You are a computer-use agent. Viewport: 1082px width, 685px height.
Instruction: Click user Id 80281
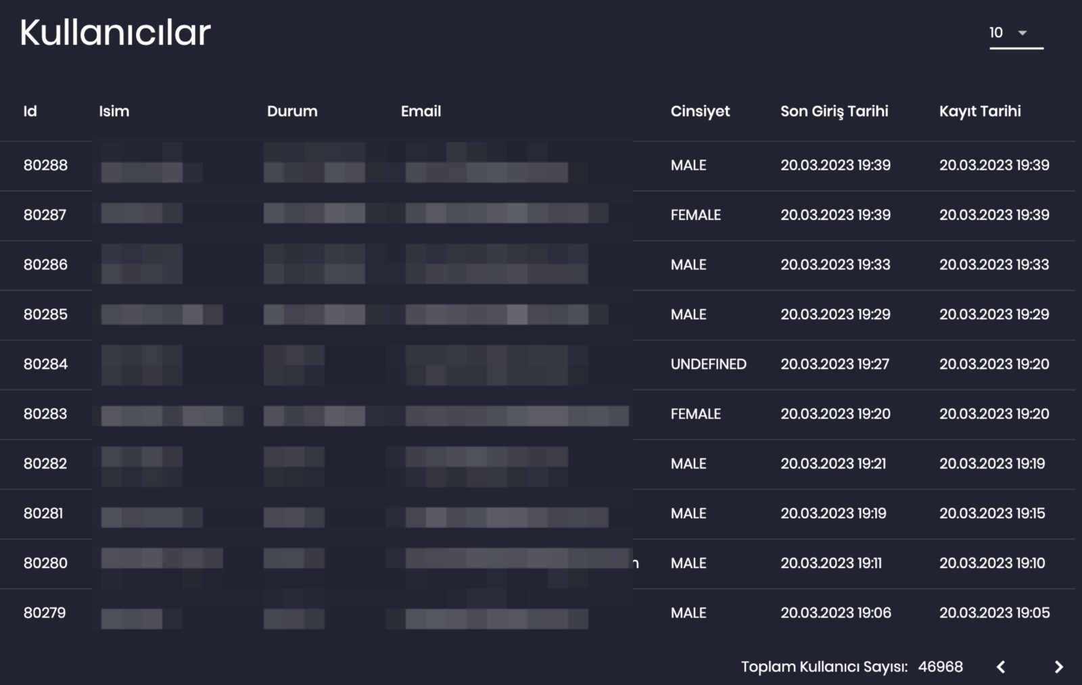pyautogui.click(x=43, y=513)
